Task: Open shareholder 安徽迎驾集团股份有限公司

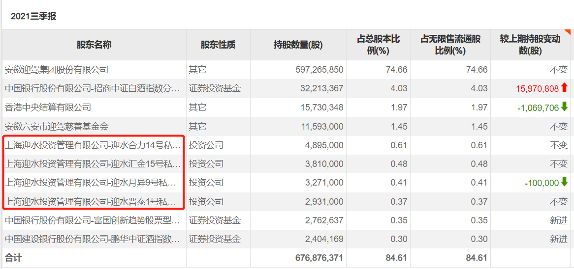Action: tap(57, 69)
